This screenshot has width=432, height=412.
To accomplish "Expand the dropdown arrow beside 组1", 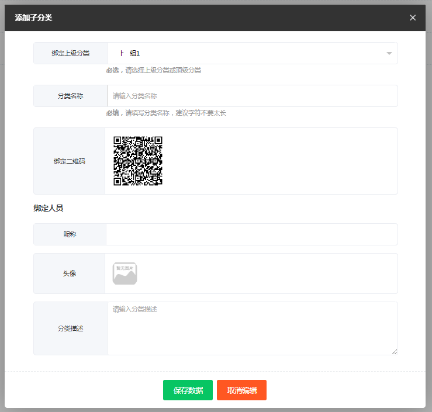I will tap(389, 53).
